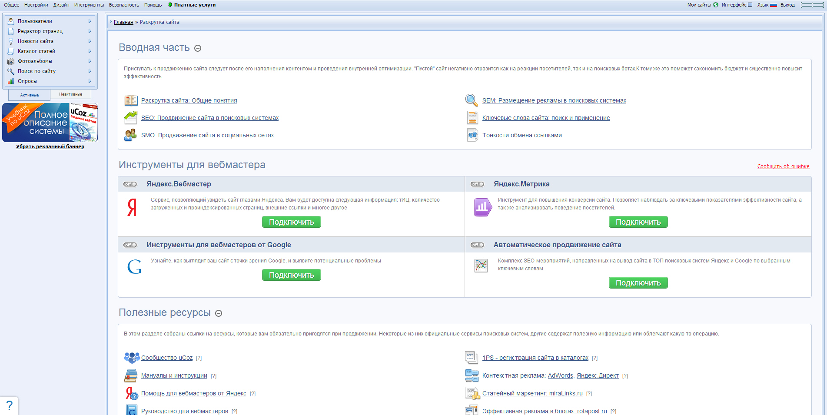Open the Сообщить об ошибке link

783,166
